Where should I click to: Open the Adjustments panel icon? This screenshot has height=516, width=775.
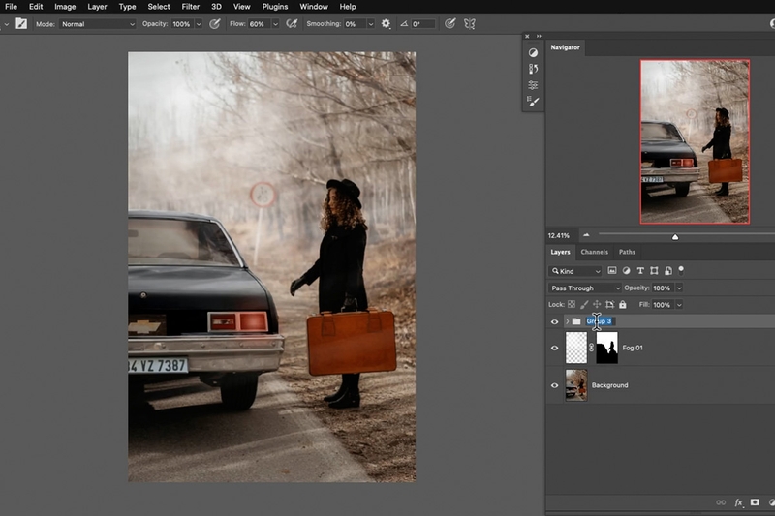[x=533, y=53]
